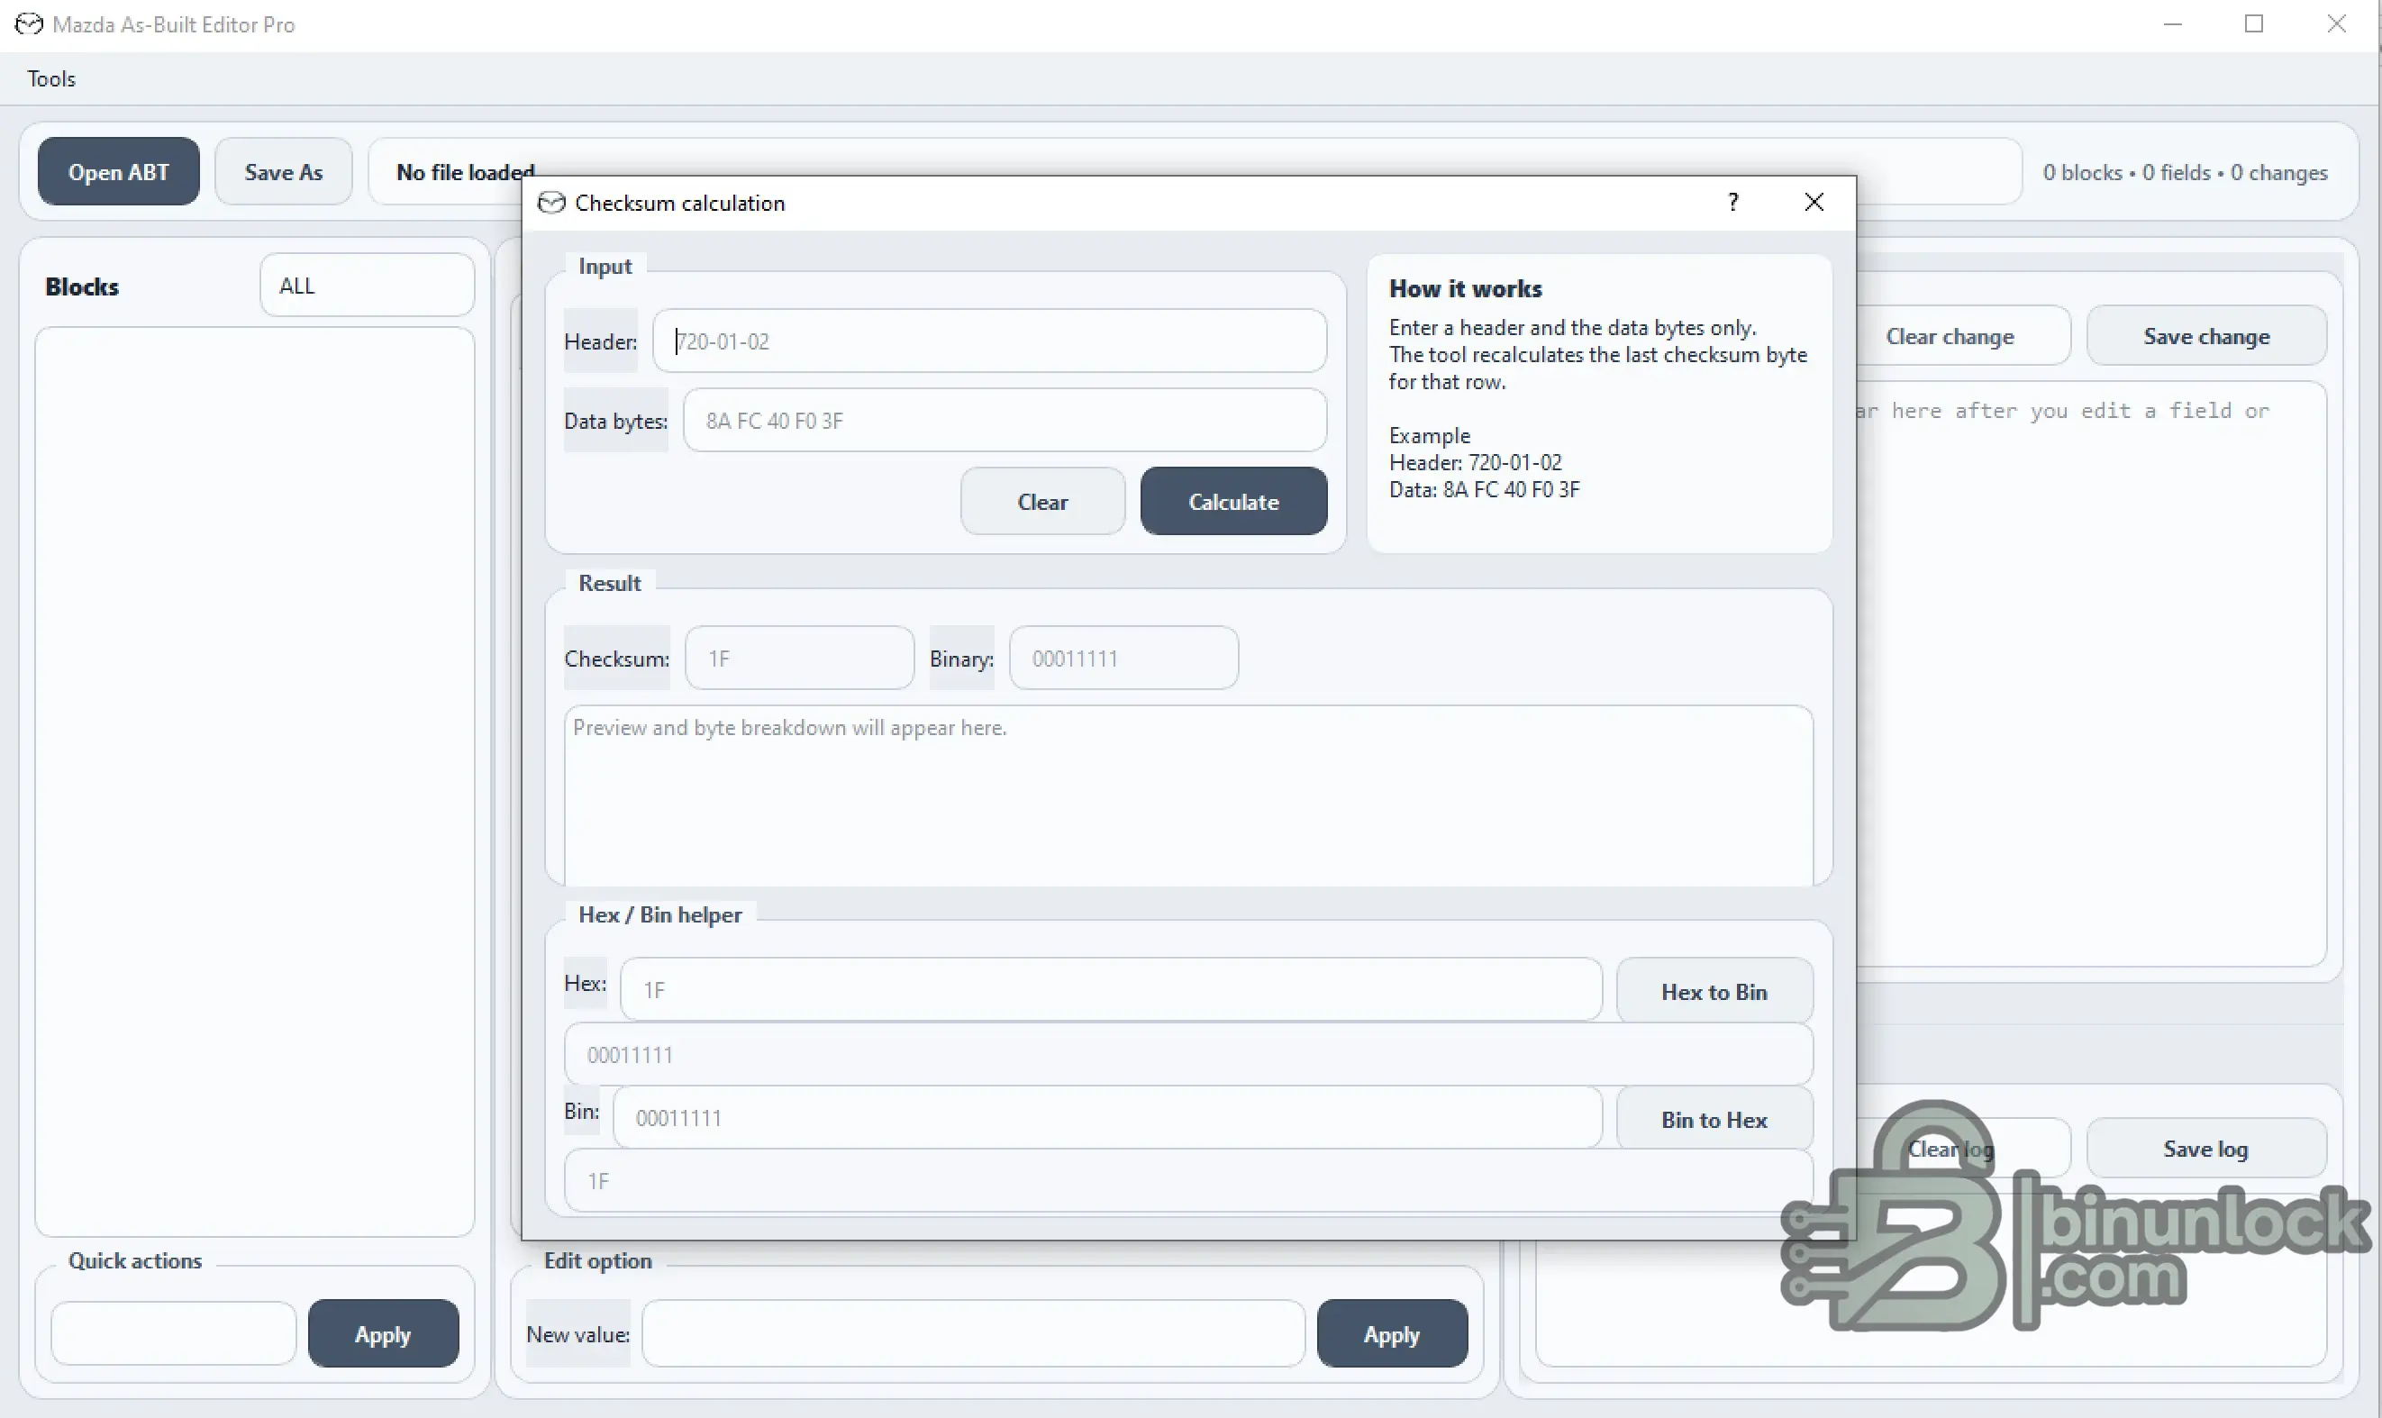Image resolution: width=2382 pixels, height=1418 pixels.
Task: Close the Mazda As-Built Editor Pro window
Action: (2336, 24)
